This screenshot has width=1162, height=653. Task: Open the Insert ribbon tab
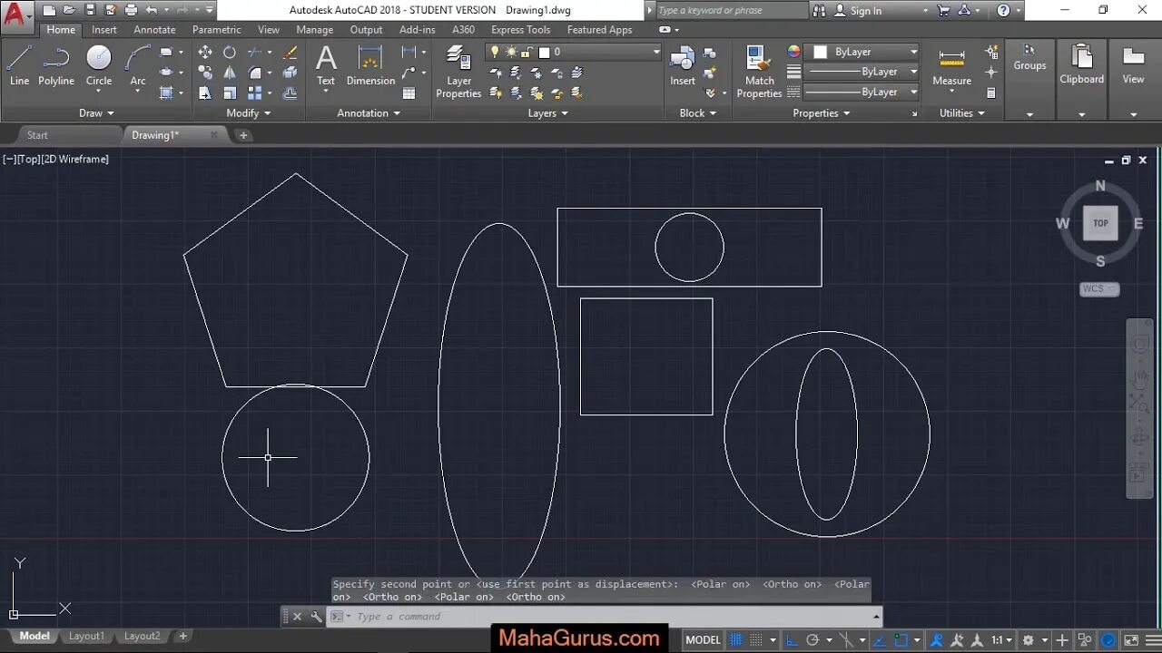(104, 30)
